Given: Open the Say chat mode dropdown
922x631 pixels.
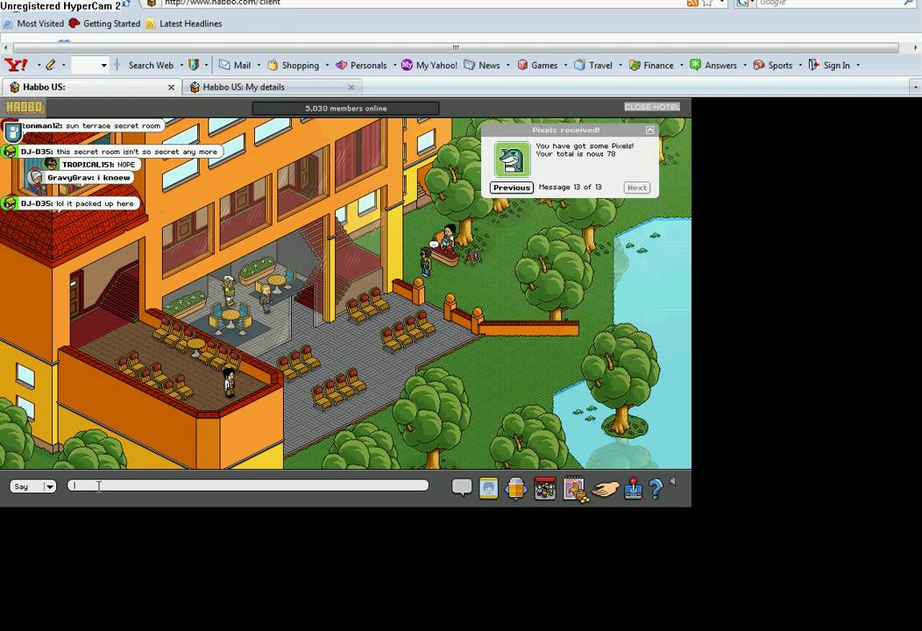Looking at the screenshot, I should pyautogui.click(x=33, y=486).
